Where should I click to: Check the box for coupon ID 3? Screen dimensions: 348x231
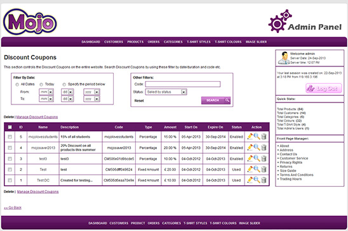click(10, 159)
